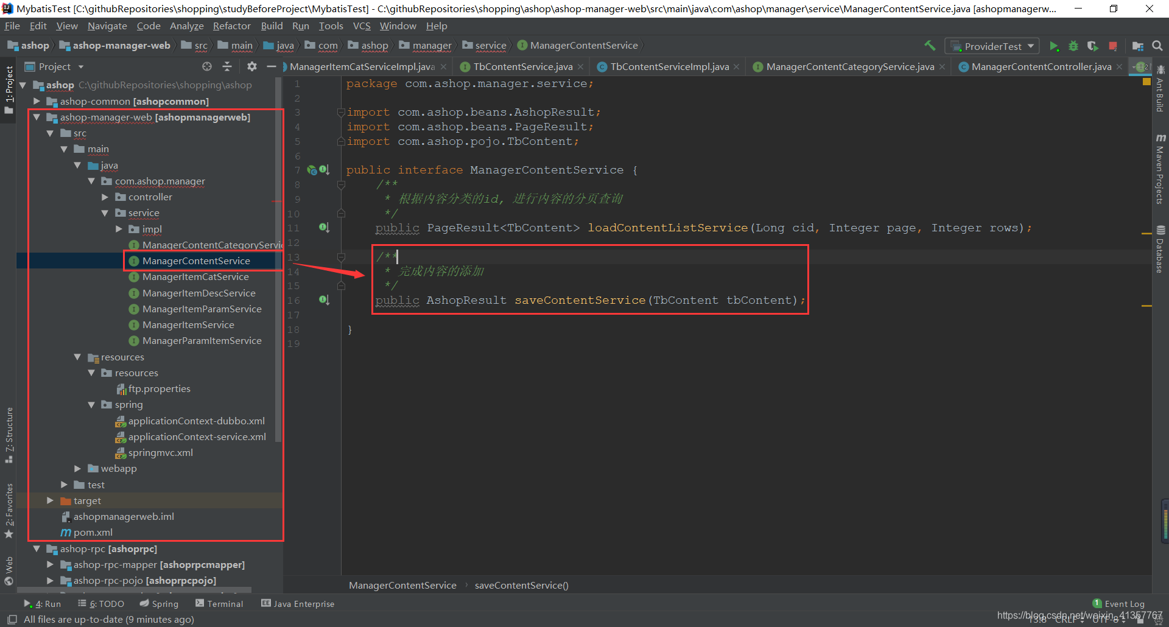Close the ManagerContentCategoryService.java tab

tap(943, 67)
